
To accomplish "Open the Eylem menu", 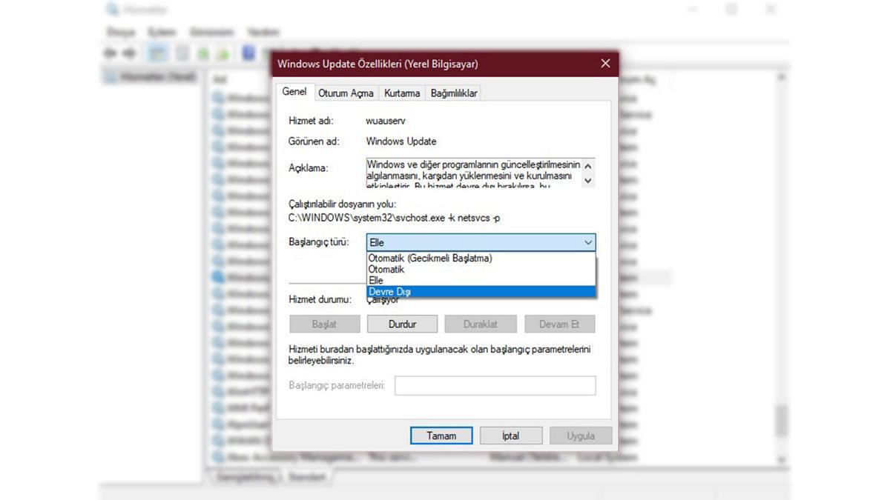I will (162, 32).
